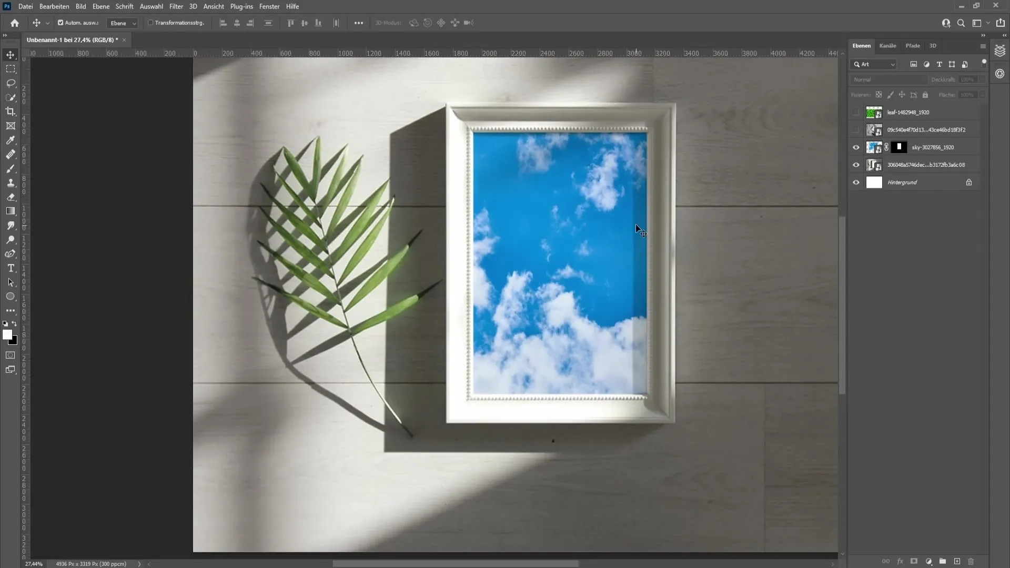Open the Deckkraft opacity dropdown
1010x568 pixels.
[982, 79]
